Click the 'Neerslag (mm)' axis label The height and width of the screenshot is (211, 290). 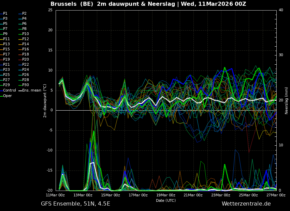pos(287,101)
